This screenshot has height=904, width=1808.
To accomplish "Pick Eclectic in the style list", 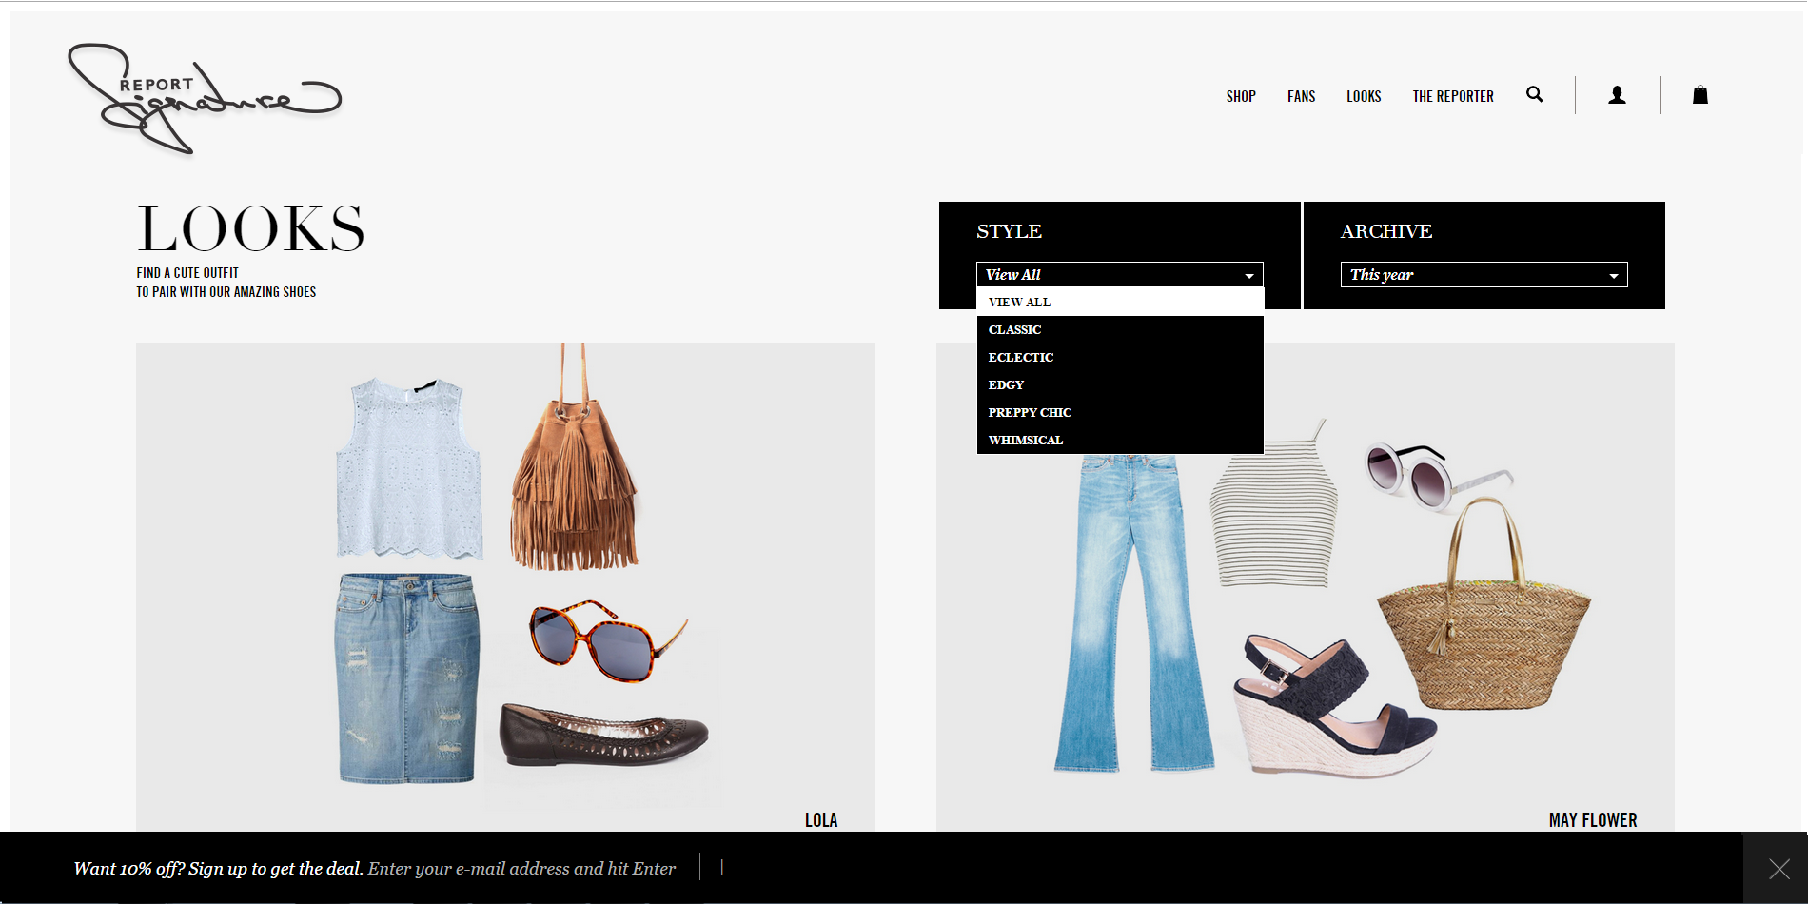I will 1020,357.
